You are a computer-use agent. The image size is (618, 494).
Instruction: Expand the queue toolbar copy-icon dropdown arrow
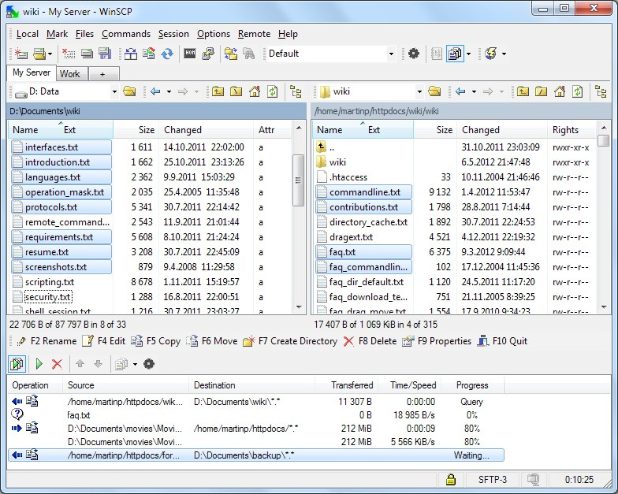point(135,364)
